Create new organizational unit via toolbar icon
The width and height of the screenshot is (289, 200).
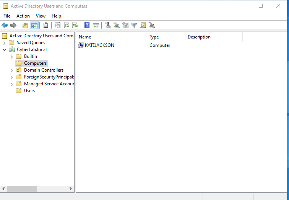point(125,25)
